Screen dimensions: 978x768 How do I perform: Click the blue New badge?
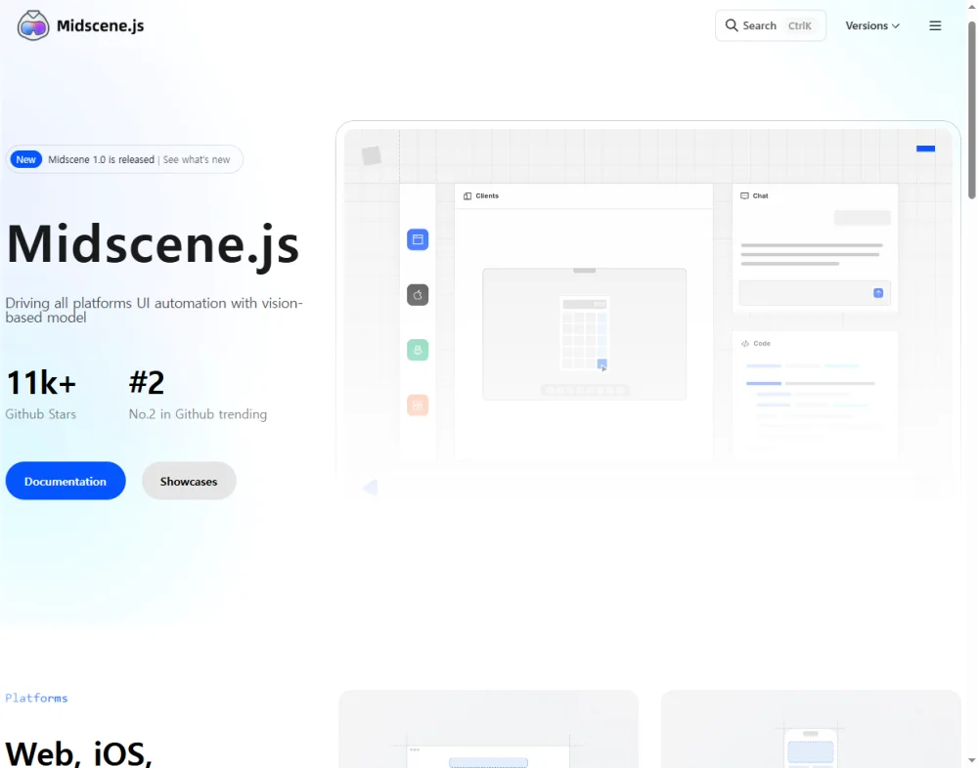26,159
